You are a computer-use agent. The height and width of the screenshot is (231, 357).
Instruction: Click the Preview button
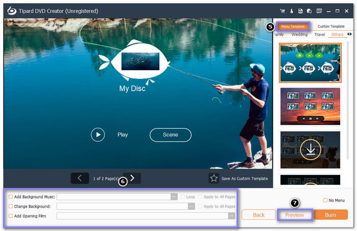click(294, 215)
